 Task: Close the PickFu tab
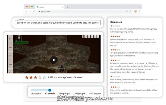[x=63, y=7]
